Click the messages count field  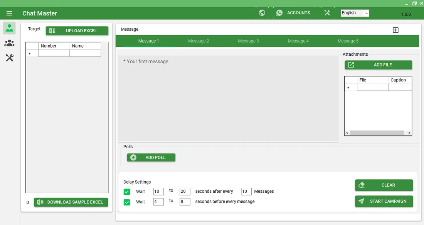coord(246,191)
